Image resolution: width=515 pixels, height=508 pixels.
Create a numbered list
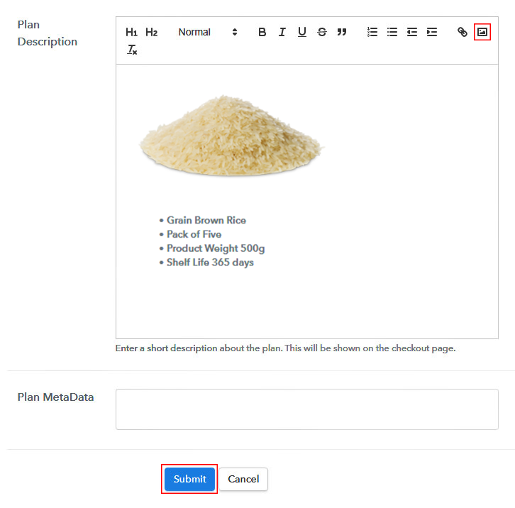point(372,32)
